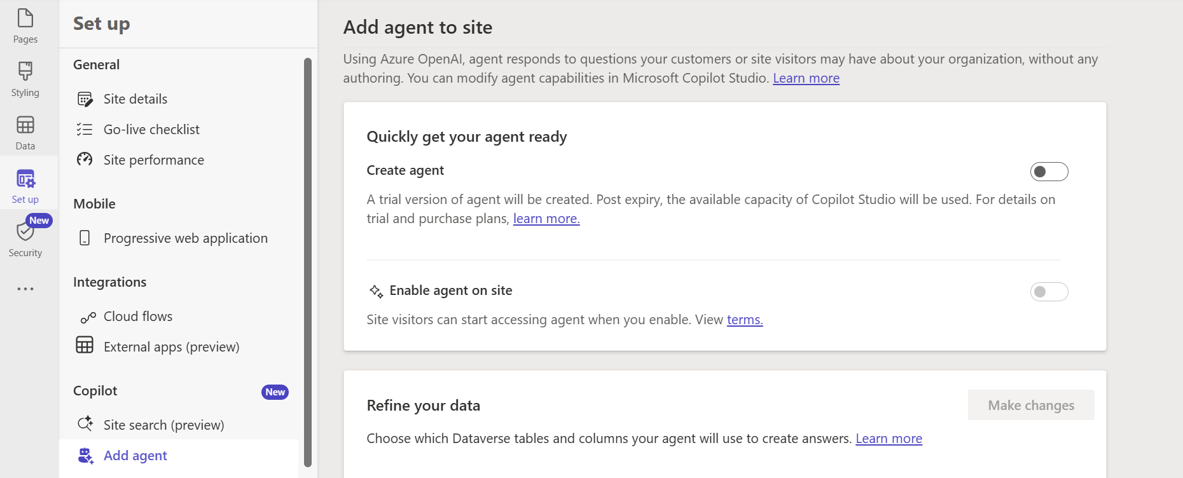Expand more options with the ellipsis

tap(25, 289)
